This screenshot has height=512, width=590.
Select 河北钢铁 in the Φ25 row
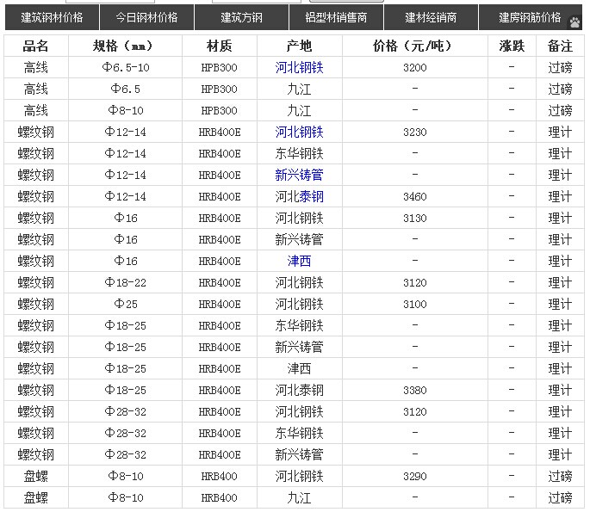[x=299, y=304]
